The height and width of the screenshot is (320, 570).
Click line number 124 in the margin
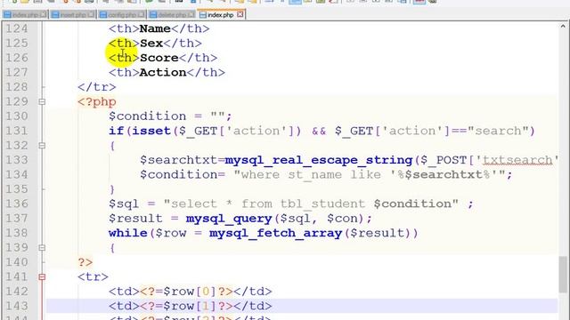click(x=17, y=28)
